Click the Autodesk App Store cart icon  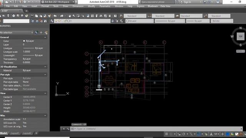pos(204,2)
